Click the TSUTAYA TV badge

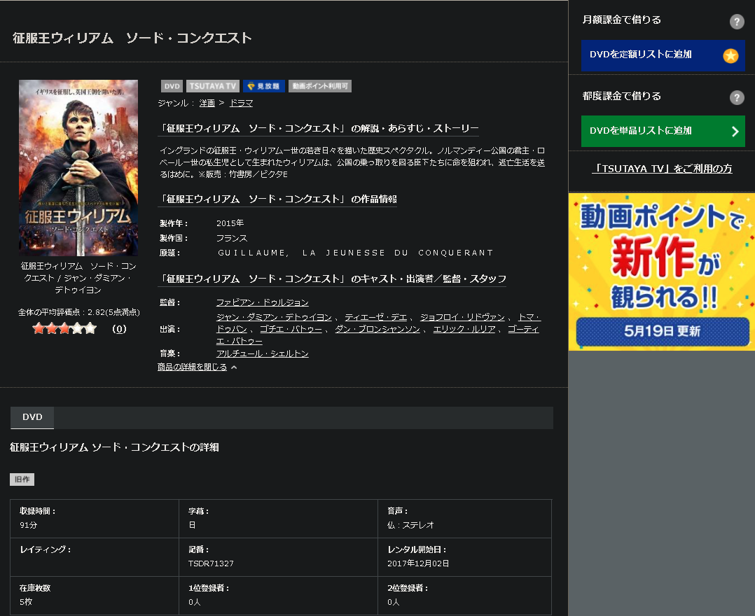(213, 86)
